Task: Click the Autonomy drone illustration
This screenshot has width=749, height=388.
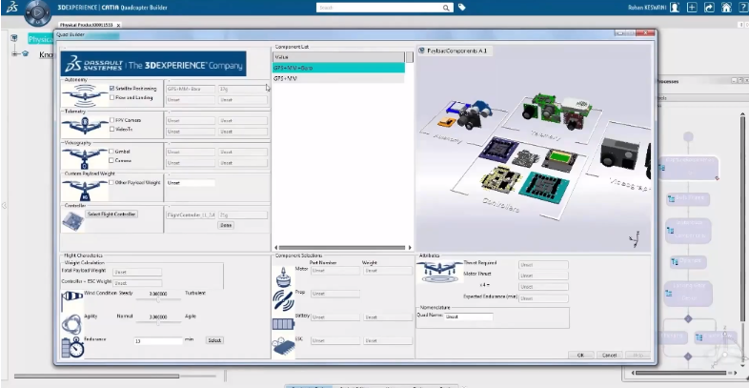Action: 85,95
